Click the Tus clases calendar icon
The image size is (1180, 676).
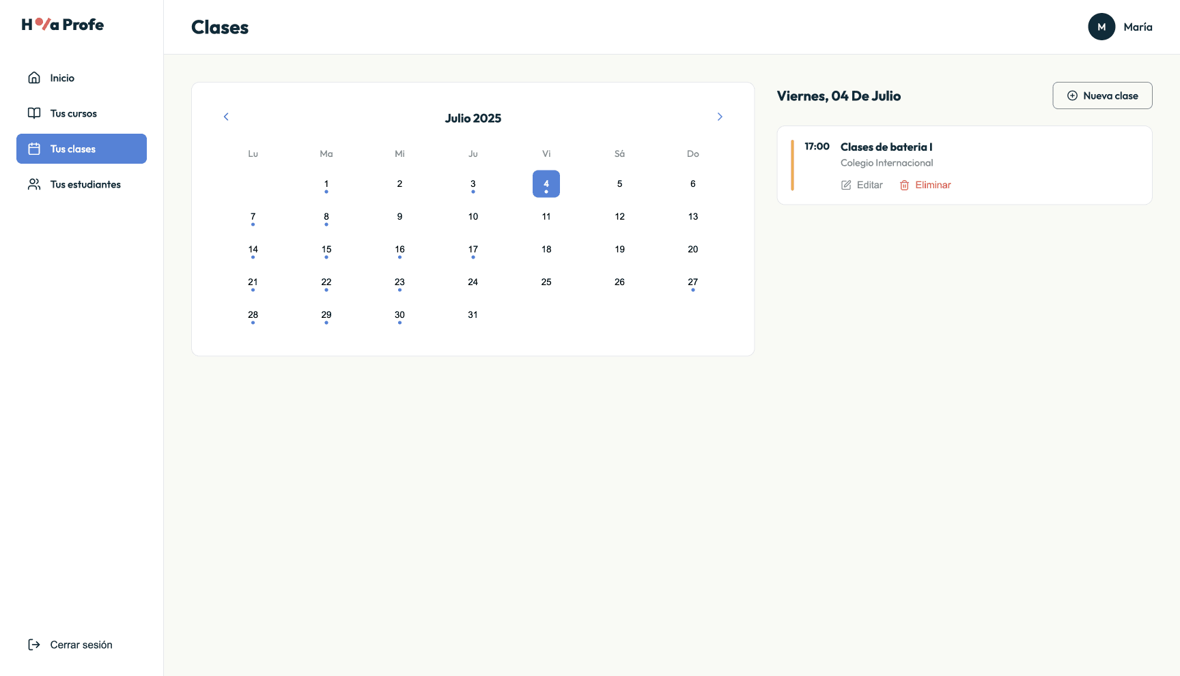pos(34,148)
